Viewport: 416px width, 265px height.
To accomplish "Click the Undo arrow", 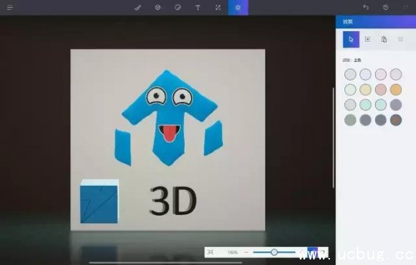I will pos(366,8).
